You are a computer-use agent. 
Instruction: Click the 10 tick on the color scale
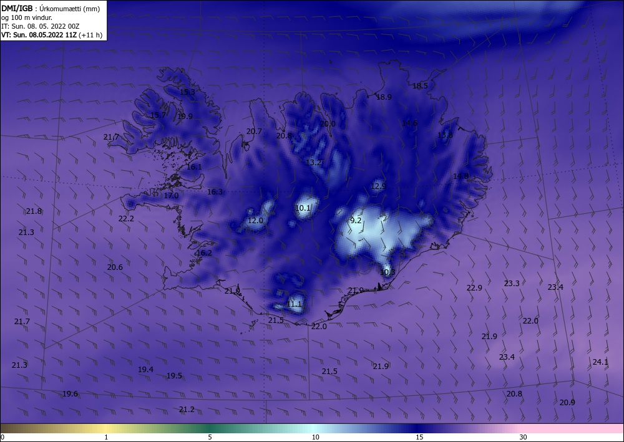coord(316,437)
